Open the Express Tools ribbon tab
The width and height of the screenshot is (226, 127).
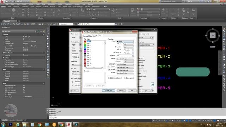point(67,7)
